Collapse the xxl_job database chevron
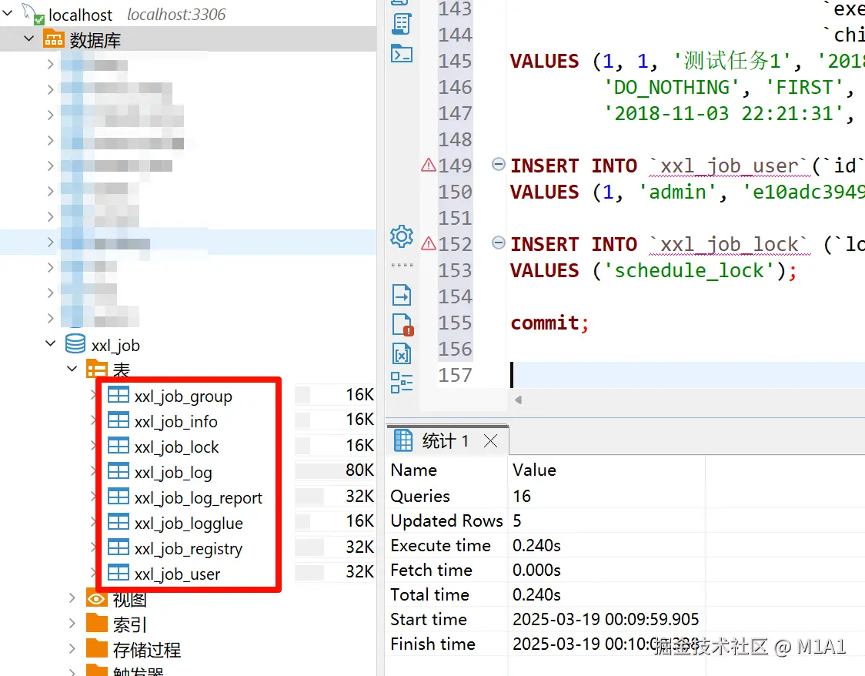The width and height of the screenshot is (865, 676). [50, 344]
